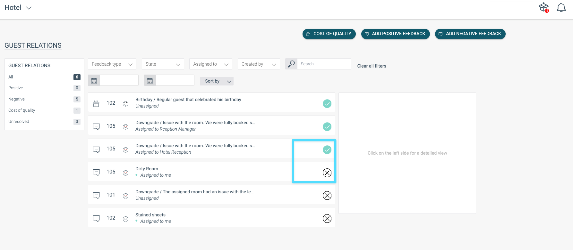Screen dimensions: 573x250
Task: Open the Stained sheets feedback title
Action: [150, 215]
